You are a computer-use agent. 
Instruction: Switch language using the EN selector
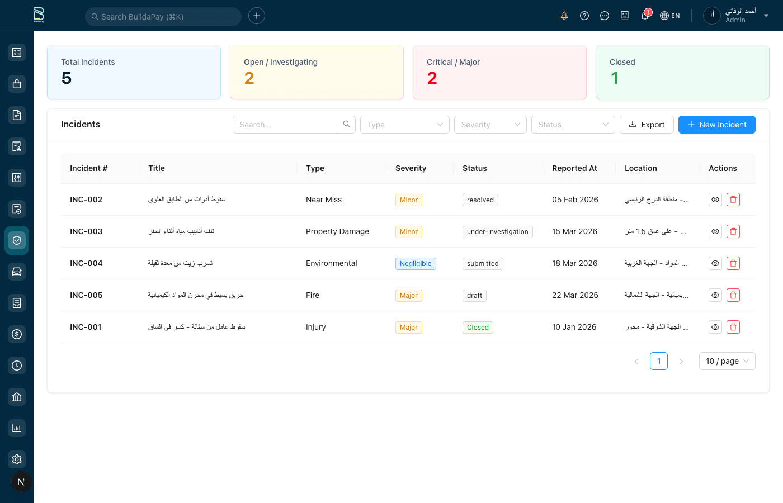coord(670,16)
